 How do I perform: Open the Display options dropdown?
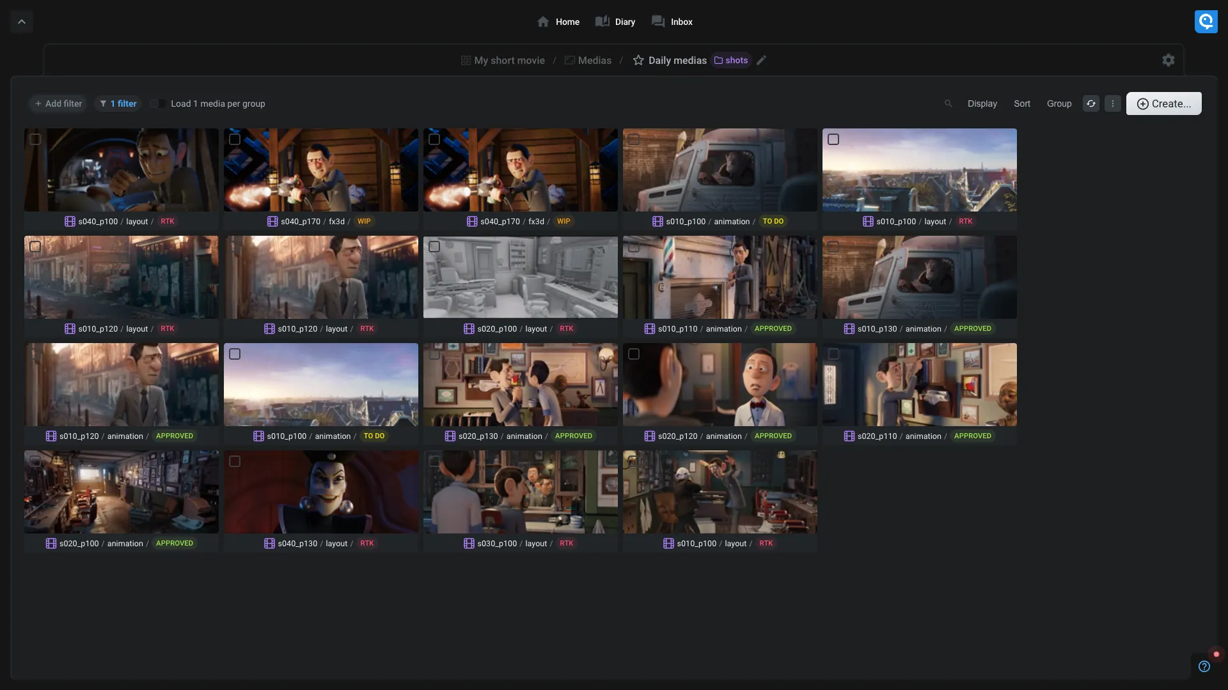pos(982,103)
